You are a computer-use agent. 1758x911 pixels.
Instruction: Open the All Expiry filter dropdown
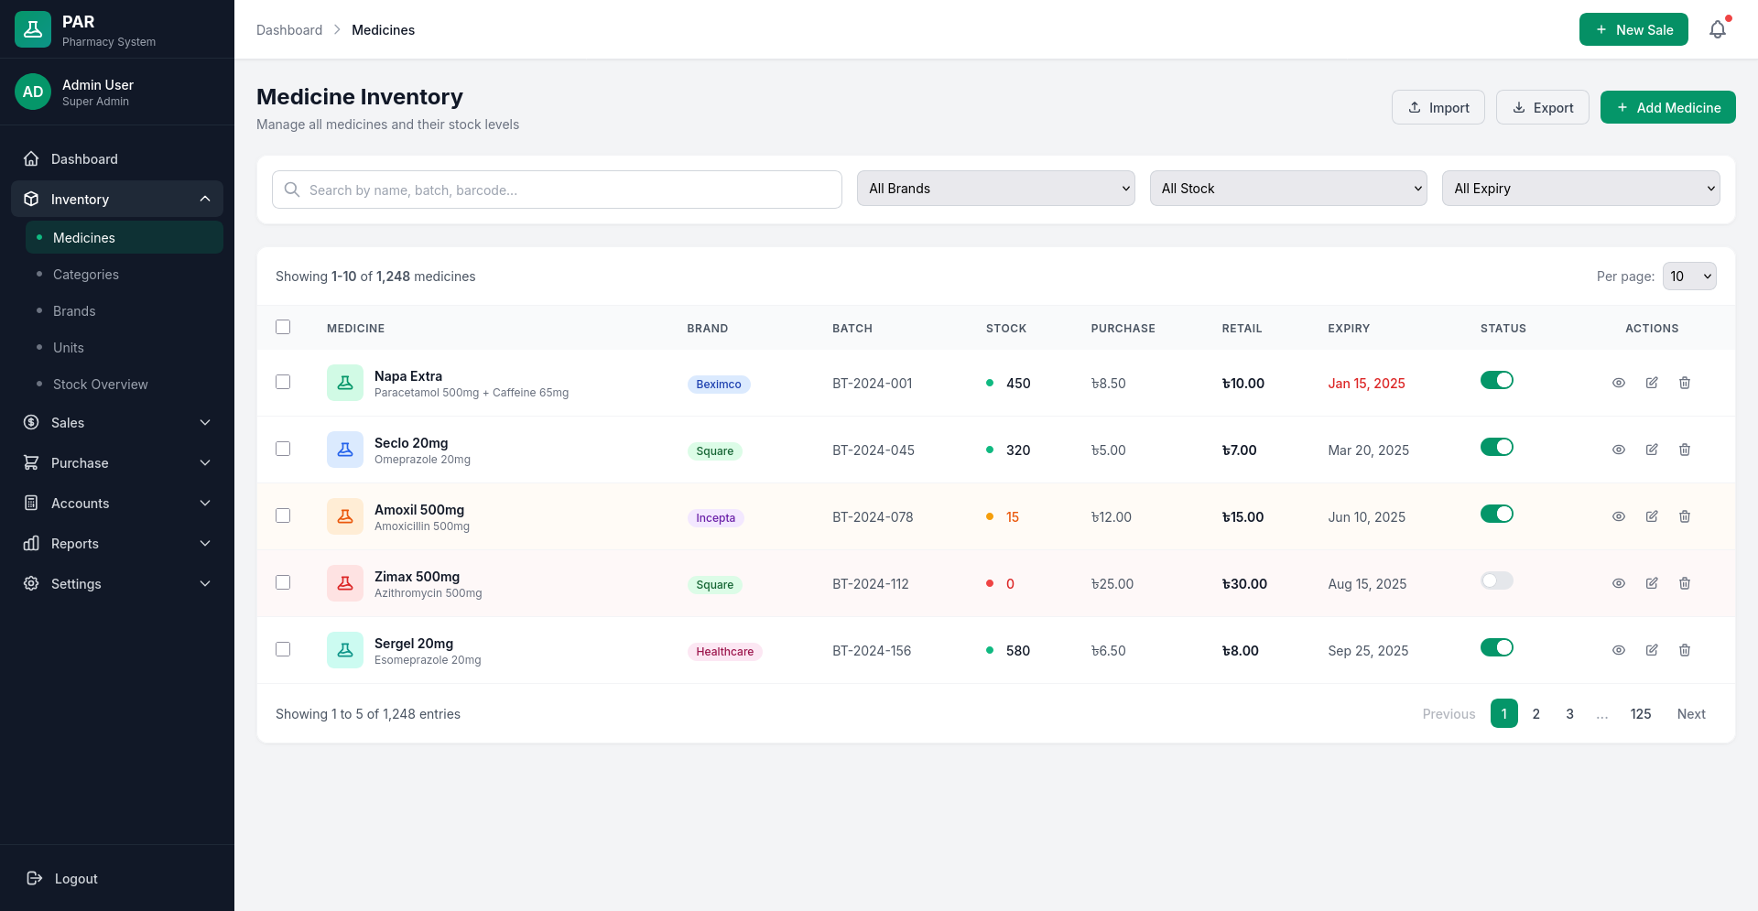1580,189
